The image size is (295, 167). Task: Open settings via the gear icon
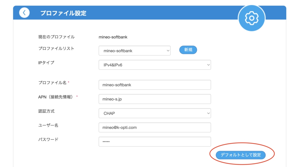[x=251, y=18]
